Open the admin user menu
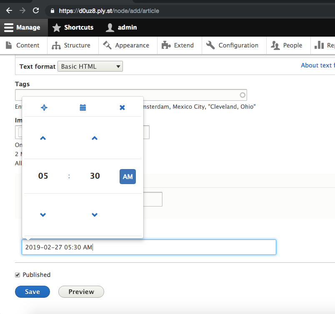The height and width of the screenshot is (314, 335). pos(121,27)
